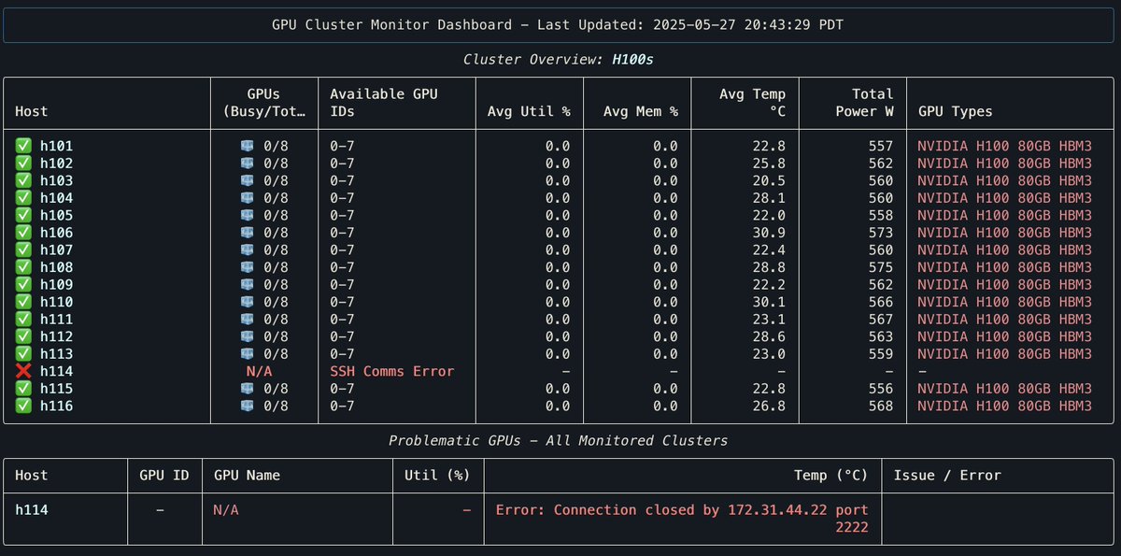This screenshot has width=1121, height=556.
Task: Click the green check icon beside h116
Action: click(22, 406)
